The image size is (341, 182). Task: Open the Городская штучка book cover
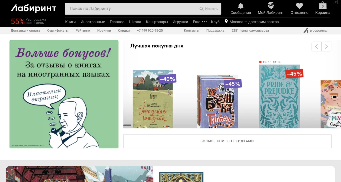(153, 99)
